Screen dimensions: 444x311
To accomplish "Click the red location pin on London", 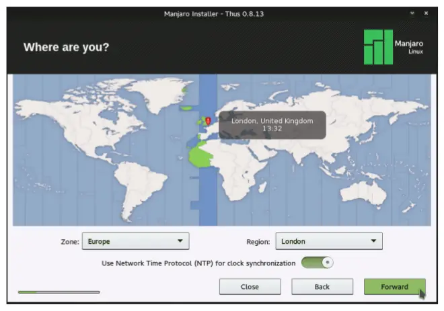I will pos(208,121).
